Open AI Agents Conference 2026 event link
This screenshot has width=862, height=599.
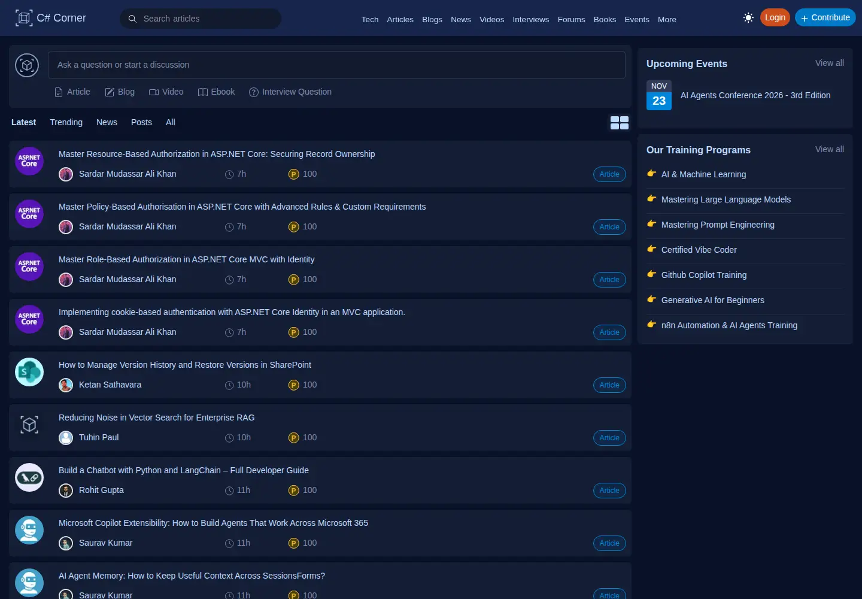click(755, 95)
